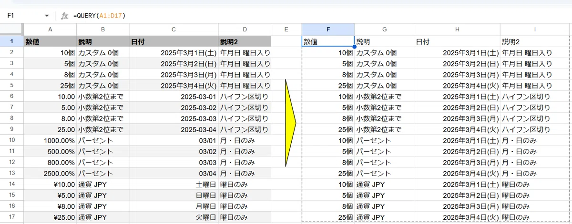The image size is (572, 224).
Task: Click cell showing '500.00%'
Action: [50, 151]
